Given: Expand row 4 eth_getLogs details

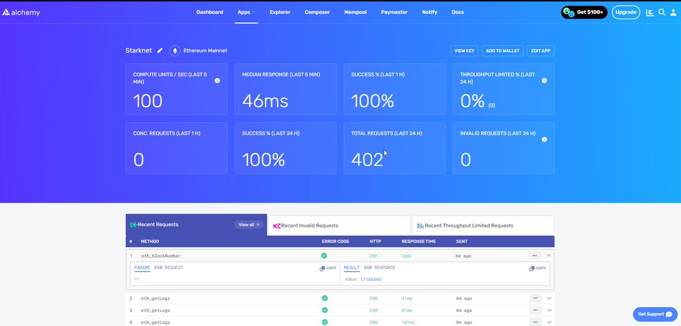Looking at the screenshot, I should pos(549,322).
